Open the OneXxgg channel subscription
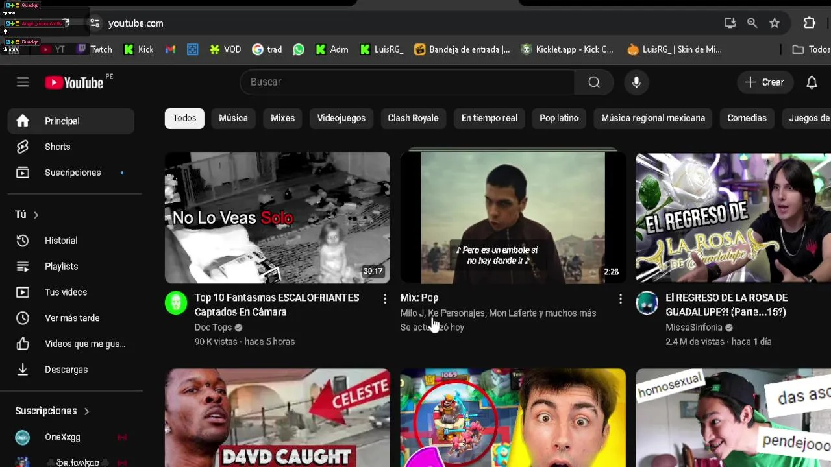This screenshot has height=467, width=831. tap(71, 437)
